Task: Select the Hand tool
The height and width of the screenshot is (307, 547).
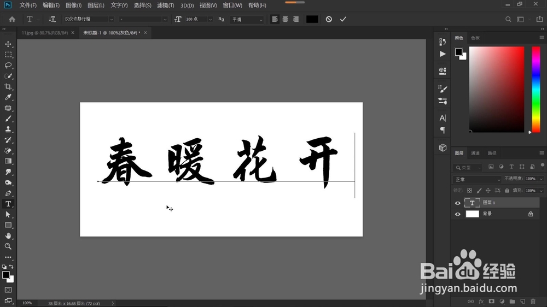Action: (8, 235)
